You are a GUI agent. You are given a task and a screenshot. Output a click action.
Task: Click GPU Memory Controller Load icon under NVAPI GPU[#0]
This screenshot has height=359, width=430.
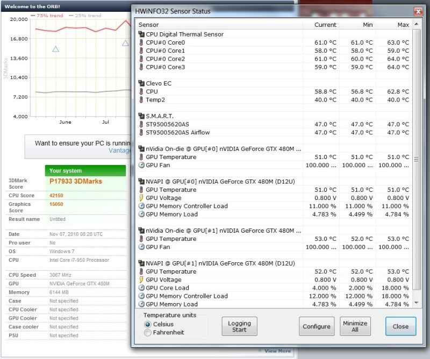[x=141, y=206]
